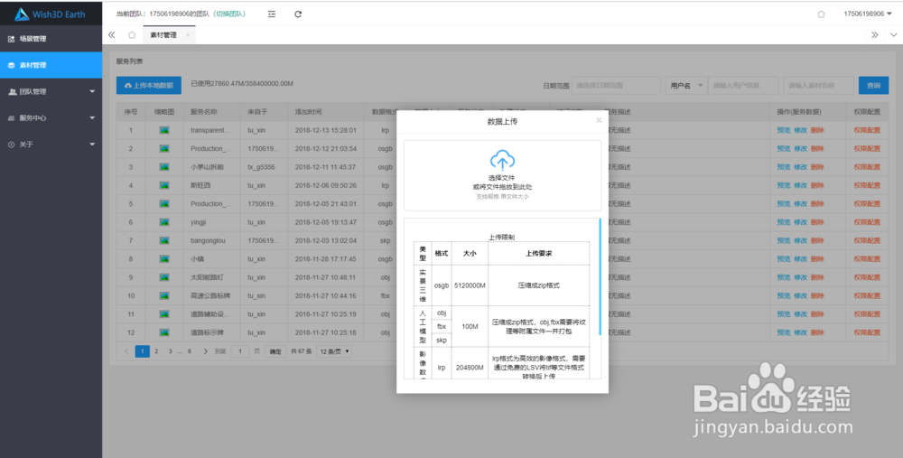The image size is (903, 458).
Task: Open the 12条/页 page size dropdown
Action: coord(334,351)
